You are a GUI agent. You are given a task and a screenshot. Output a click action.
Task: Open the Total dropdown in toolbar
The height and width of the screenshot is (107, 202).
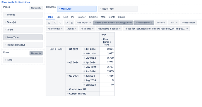[173, 23]
